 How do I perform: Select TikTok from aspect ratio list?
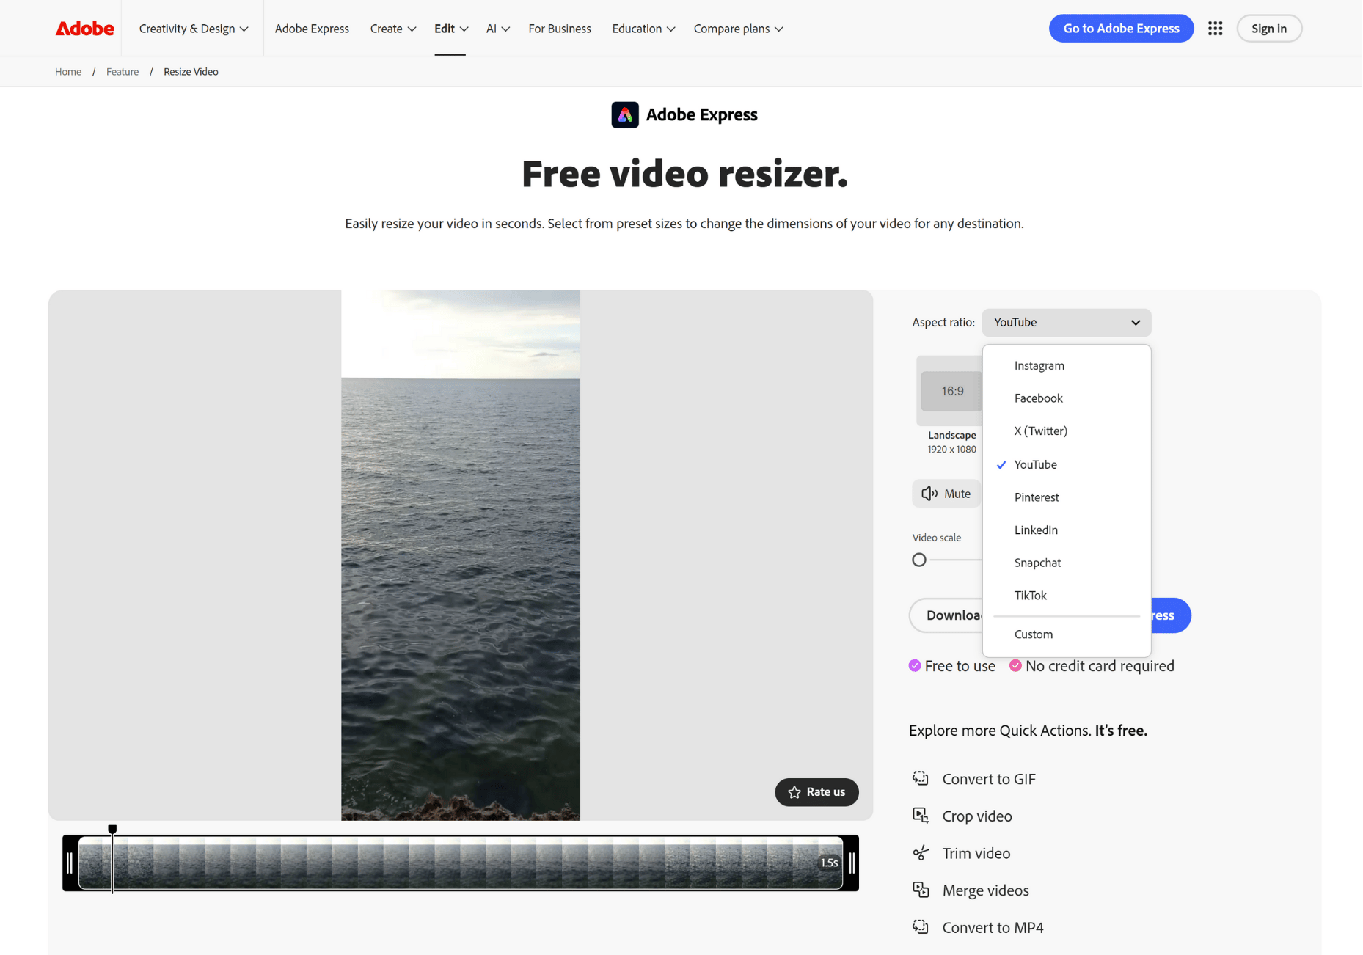(1030, 596)
